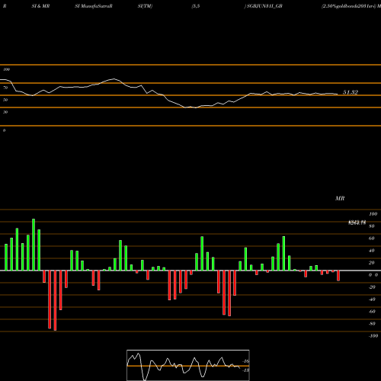Click the RSI axis label 30

(5, 112)
